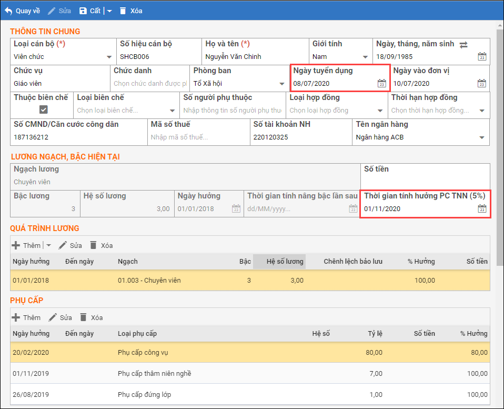Open calendar picker for Ngày, tháng, năm sinh
The width and height of the screenshot is (504, 409).
[x=481, y=57]
